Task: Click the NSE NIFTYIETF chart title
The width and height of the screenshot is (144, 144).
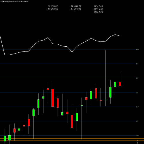Action: (22, 2)
